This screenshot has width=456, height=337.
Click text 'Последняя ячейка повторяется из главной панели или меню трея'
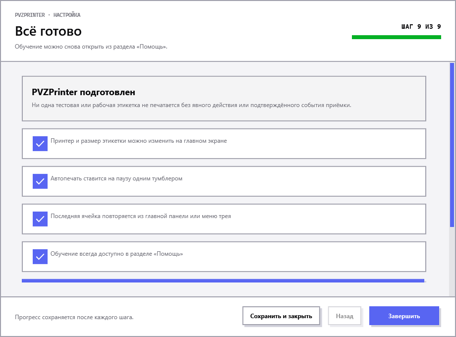[141, 216]
